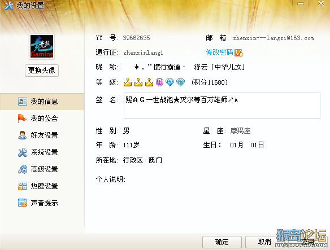
Task: Click the email zhenxin---langzi@163.com
Action: point(273,38)
